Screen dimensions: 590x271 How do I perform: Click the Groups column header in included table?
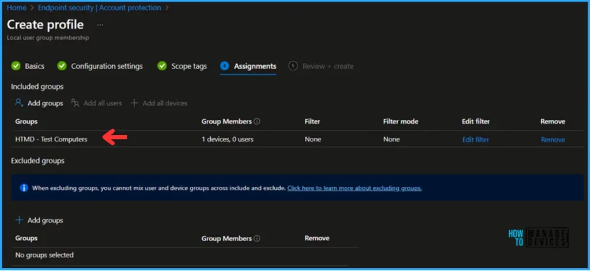pyautogui.click(x=27, y=122)
